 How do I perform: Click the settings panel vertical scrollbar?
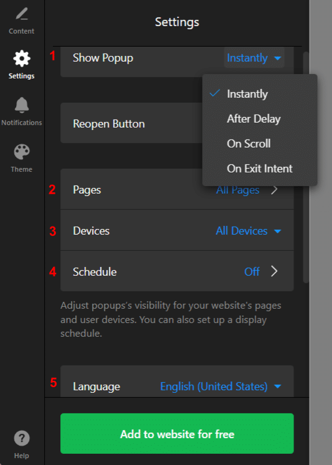click(306, 167)
